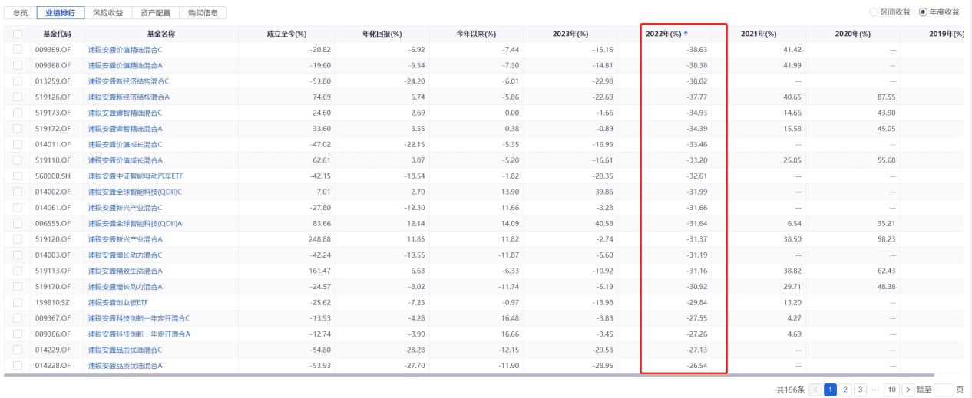Tick the checkbox for fund 519126.OF

[17, 97]
